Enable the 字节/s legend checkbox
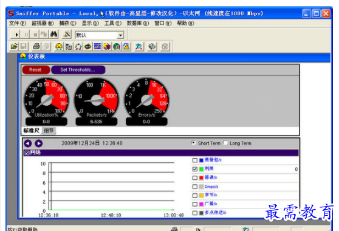339x231 pixels. click(195, 195)
